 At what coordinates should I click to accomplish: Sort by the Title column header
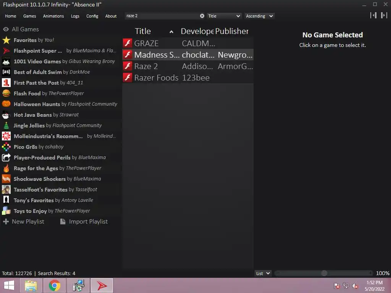coord(143,31)
